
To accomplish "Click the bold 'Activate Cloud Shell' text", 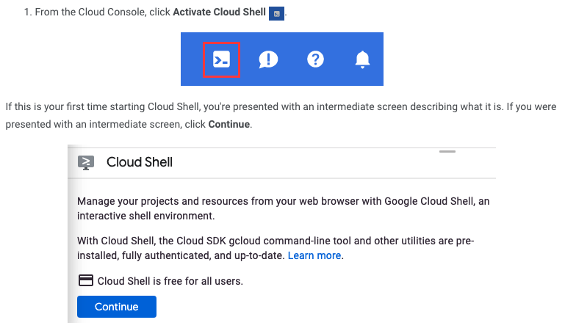I will click(219, 12).
